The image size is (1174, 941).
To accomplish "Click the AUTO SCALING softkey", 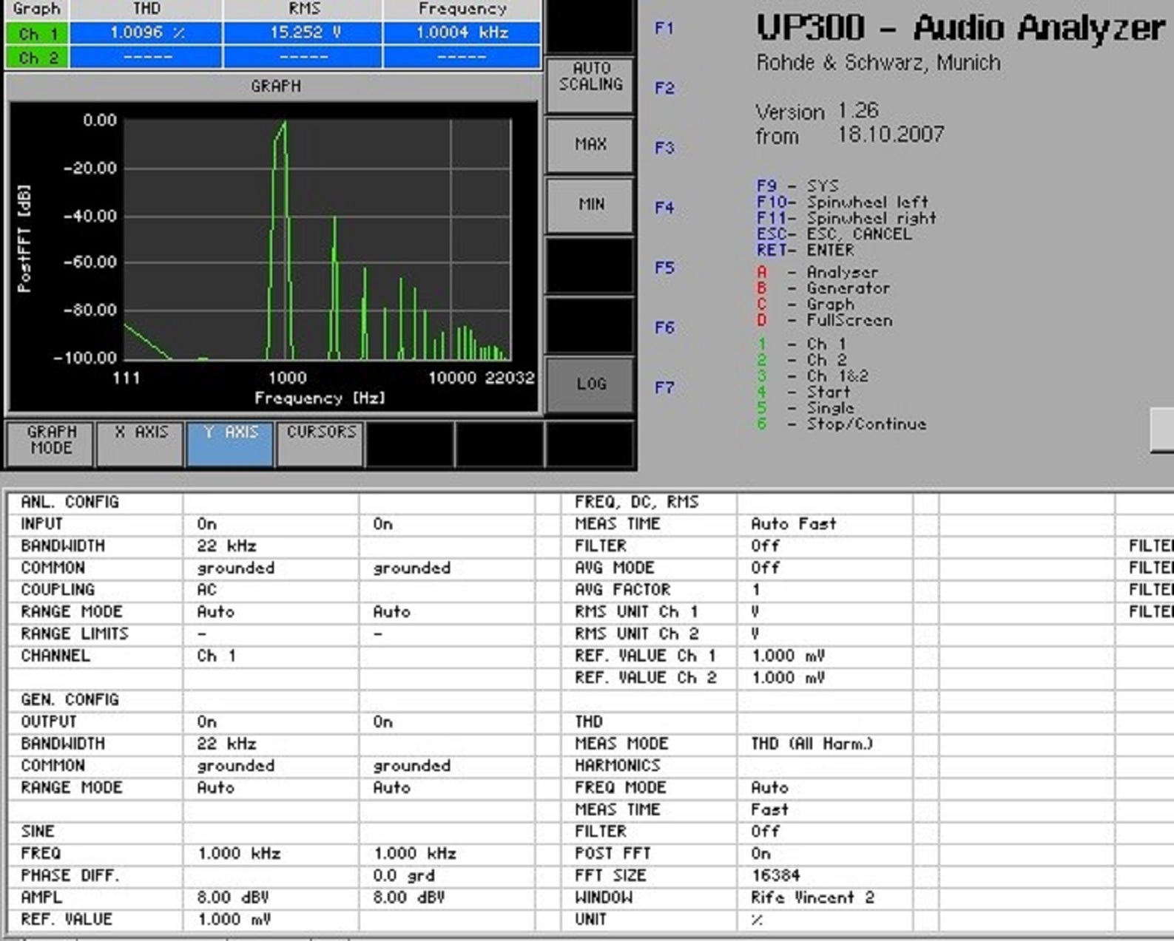I will (x=590, y=85).
